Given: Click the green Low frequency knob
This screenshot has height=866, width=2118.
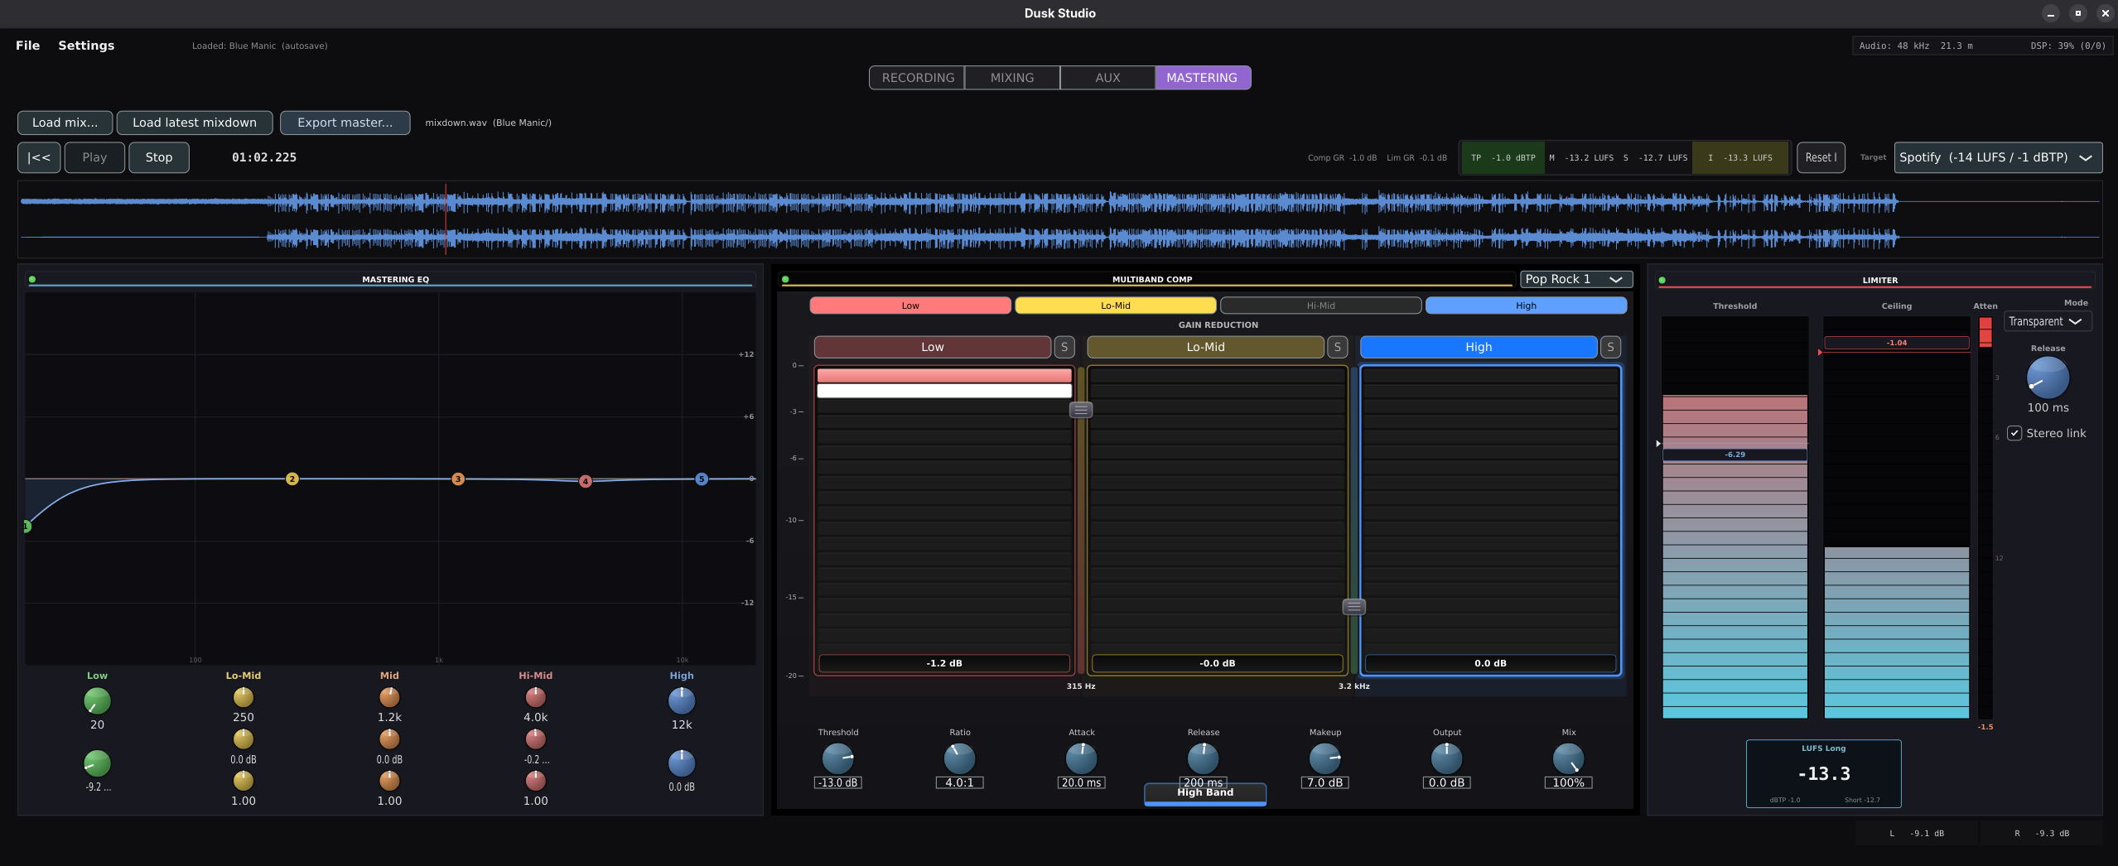Looking at the screenshot, I should point(97,700).
